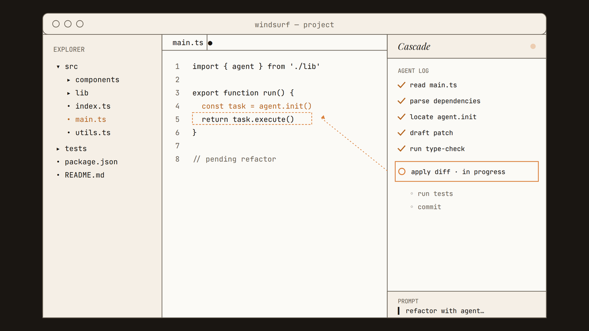Image resolution: width=589 pixels, height=331 pixels.
Task: Expand the components folder arrow
Action: pyautogui.click(x=69, y=80)
